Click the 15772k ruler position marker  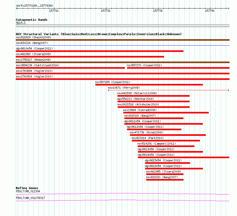point(106,11)
